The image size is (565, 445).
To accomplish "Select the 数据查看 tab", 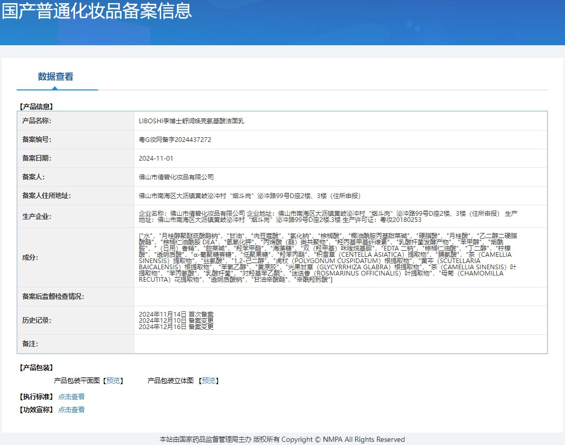I will tap(56, 77).
